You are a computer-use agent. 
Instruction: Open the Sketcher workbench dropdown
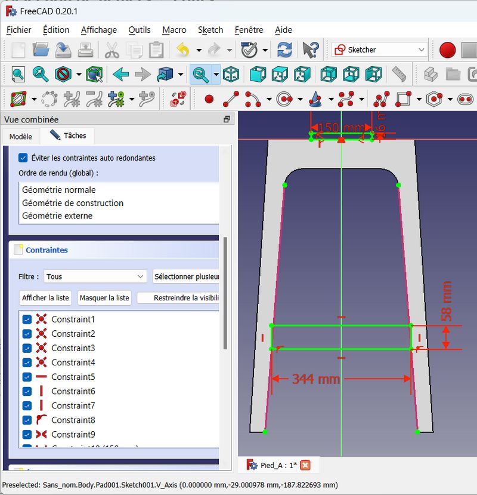point(379,50)
